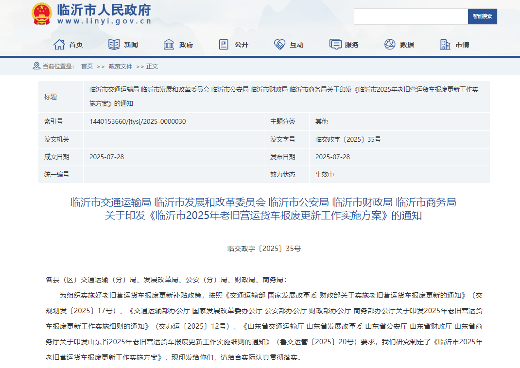Image resolution: width=520 pixels, height=368 pixels.
Task: Open the 新闻 navigation menu
Action: 131,45
